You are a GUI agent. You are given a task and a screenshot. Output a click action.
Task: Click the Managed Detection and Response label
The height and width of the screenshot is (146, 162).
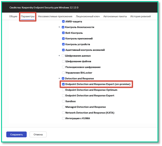click(86, 107)
